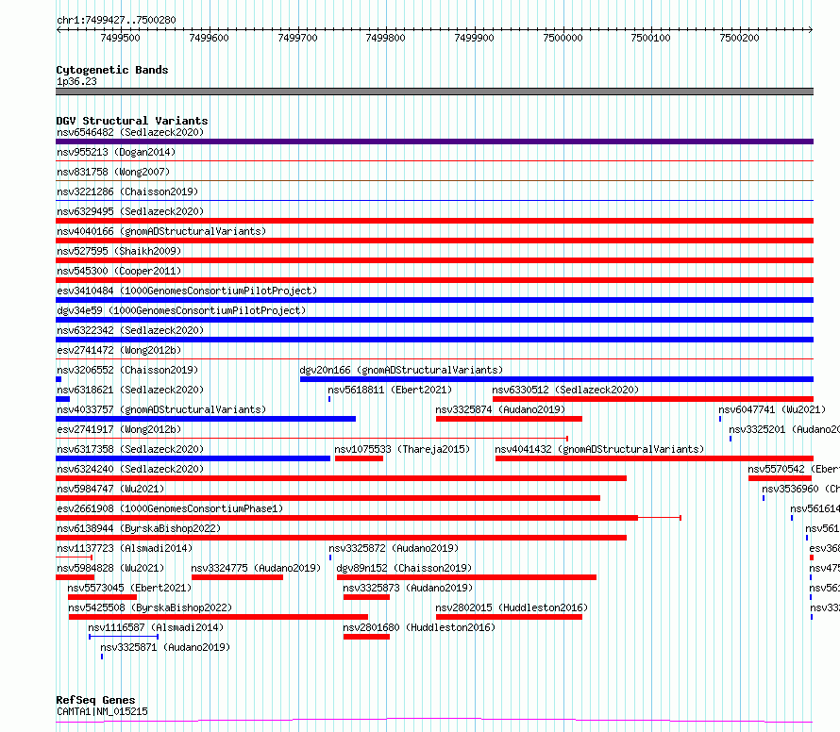Image resolution: width=840 pixels, height=732 pixels.
Task: Click nsv5984747 (Wu2021) label
Action: (110, 489)
